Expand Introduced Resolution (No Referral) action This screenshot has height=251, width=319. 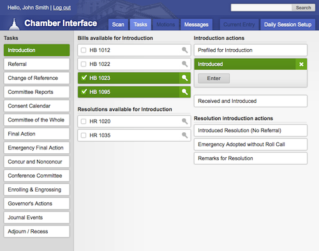click(251, 130)
